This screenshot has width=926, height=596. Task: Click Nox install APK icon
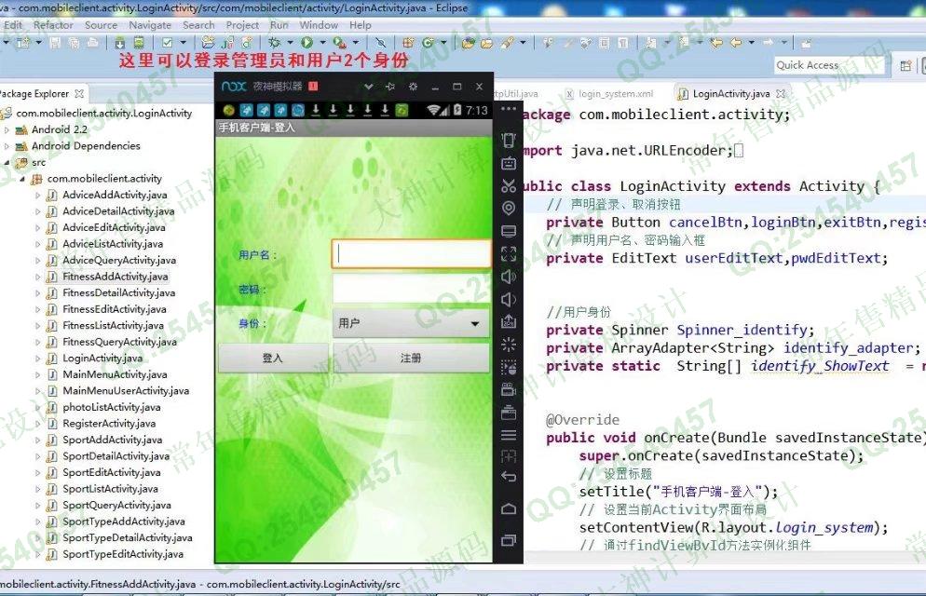[x=509, y=321]
